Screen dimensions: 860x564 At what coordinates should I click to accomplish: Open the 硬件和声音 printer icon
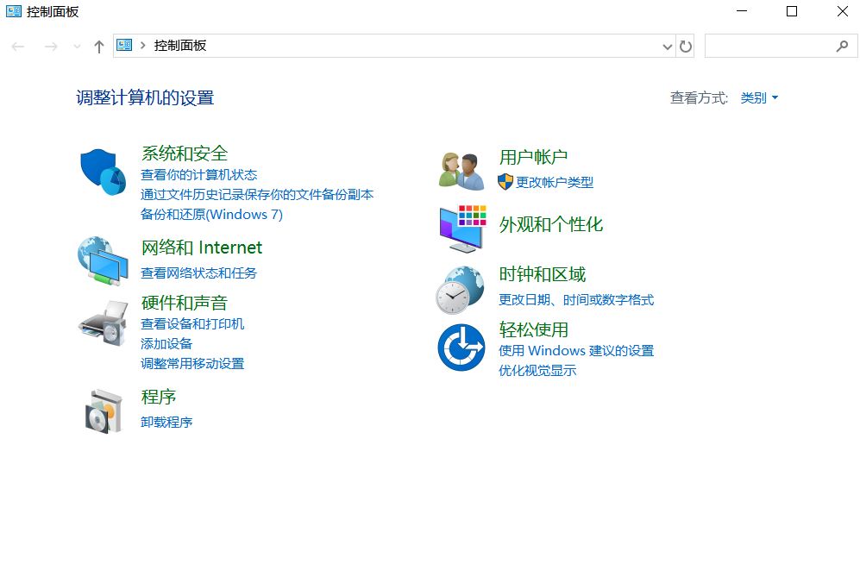pyautogui.click(x=104, y=323)
